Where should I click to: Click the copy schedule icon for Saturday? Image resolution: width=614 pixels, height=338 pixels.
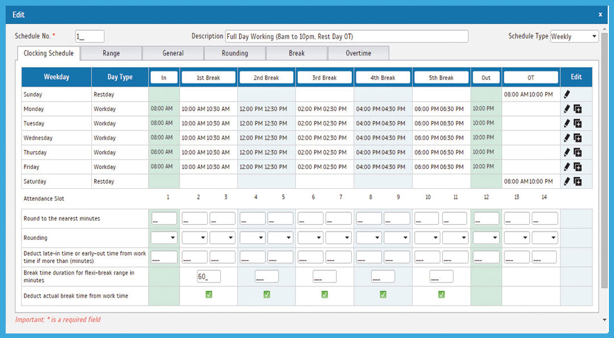pyautogui.click(x=578, y=181)
